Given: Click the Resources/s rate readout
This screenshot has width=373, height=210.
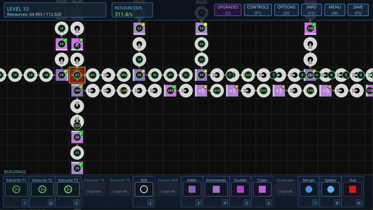Looking at the screenshot, I should [132, 10].
